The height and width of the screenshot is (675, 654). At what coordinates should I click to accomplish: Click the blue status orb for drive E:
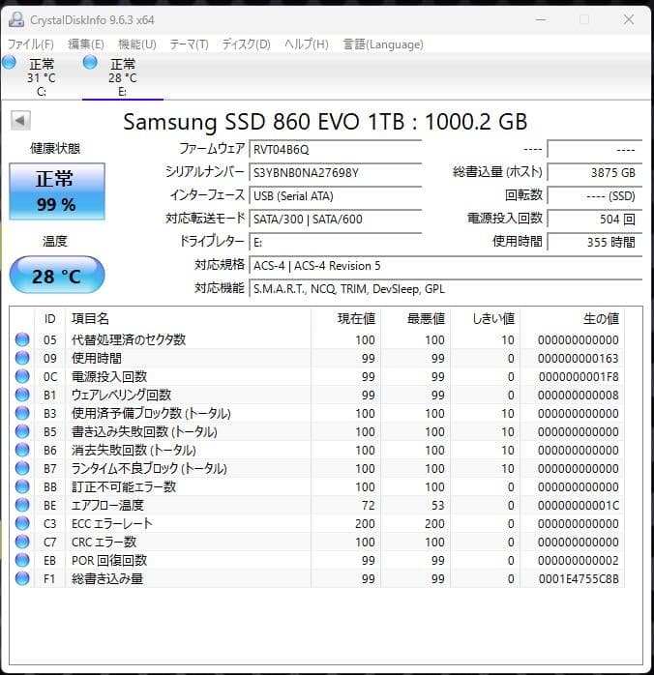click(90, 63)
